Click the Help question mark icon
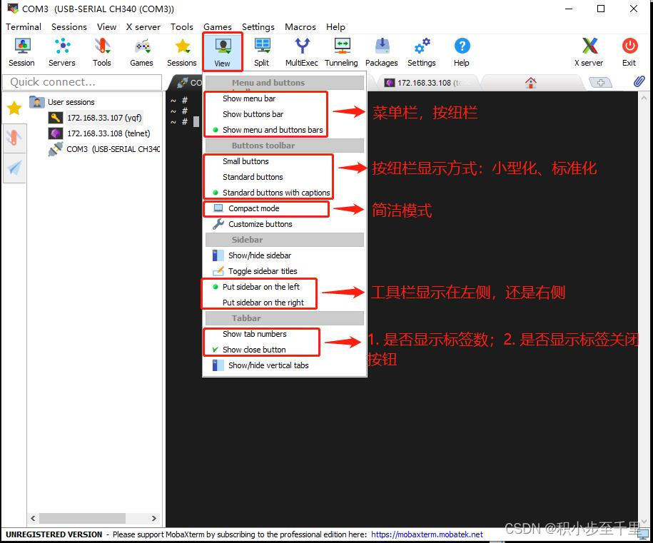 [462, 52]
